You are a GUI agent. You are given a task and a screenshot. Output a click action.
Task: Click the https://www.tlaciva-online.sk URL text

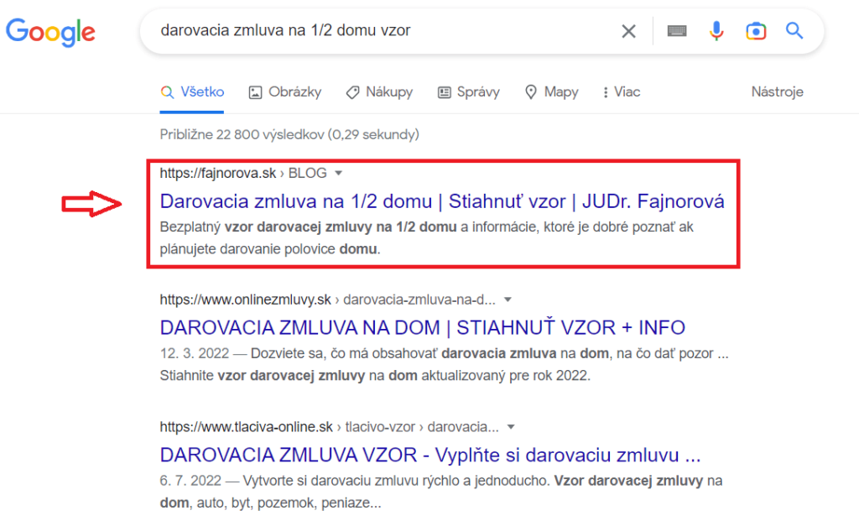click(x=247, y=427)
